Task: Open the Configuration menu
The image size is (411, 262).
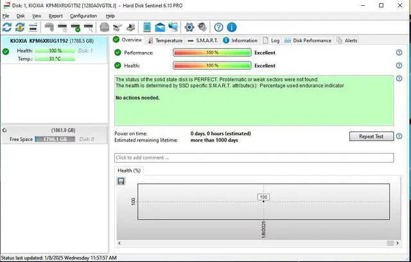Action: 83,16
